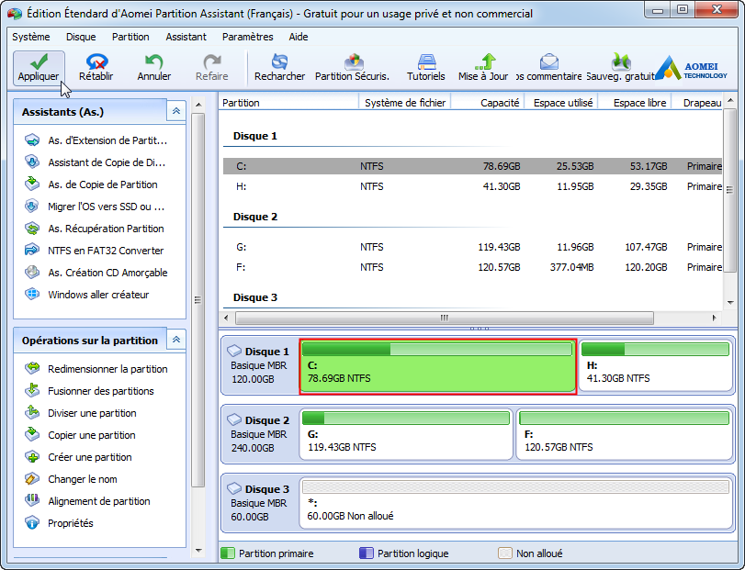Select Diviser une partition
The width and height of the screenshot is (745, 570).
81,413
